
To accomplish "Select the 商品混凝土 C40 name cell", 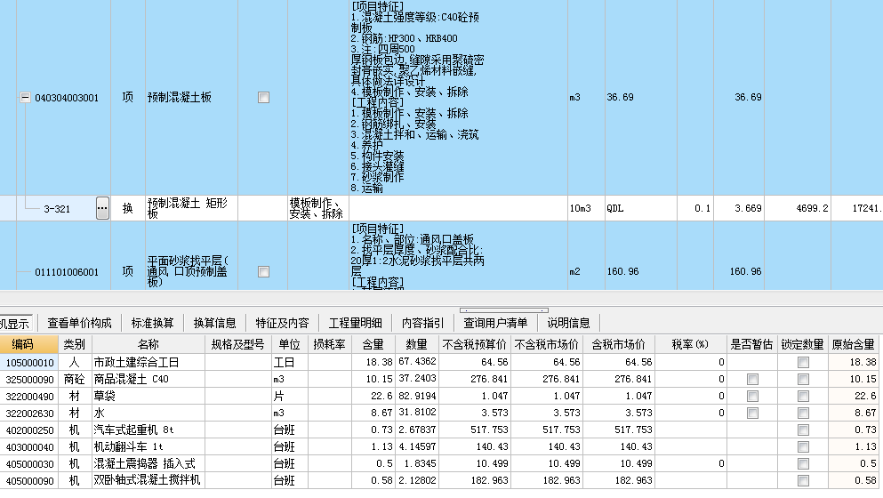I will pyautogui.click(x=149, y=379).
